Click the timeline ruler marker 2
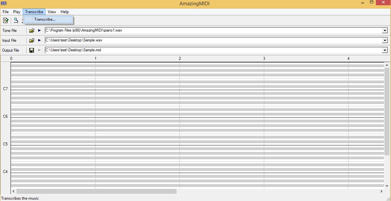This screenshot has height=201, width=391. [x=180, y=59]
